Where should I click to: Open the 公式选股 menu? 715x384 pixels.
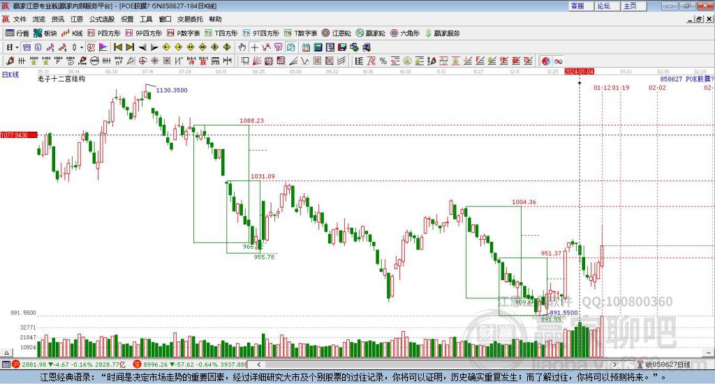point(102,19)
